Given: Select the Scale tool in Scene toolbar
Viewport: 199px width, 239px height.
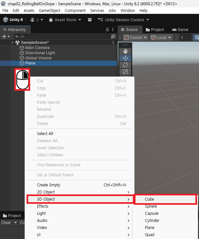Looking at the screenshot, I should click(x=125, y=72).
